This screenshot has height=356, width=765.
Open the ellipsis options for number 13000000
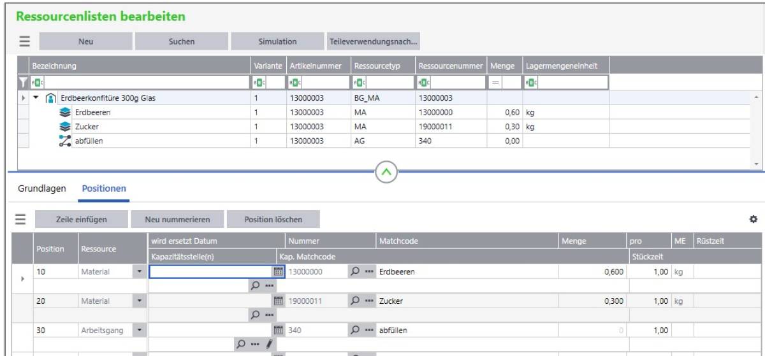(x=368, y=272)
